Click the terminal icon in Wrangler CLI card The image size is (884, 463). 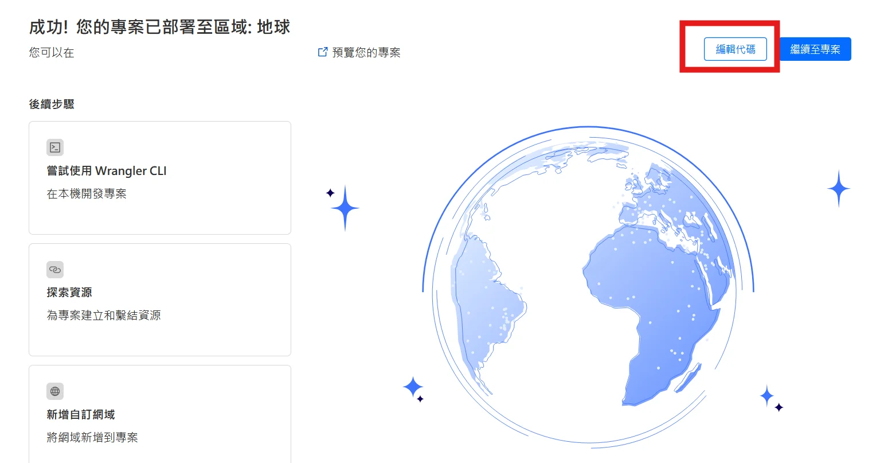tap(55, 147)
